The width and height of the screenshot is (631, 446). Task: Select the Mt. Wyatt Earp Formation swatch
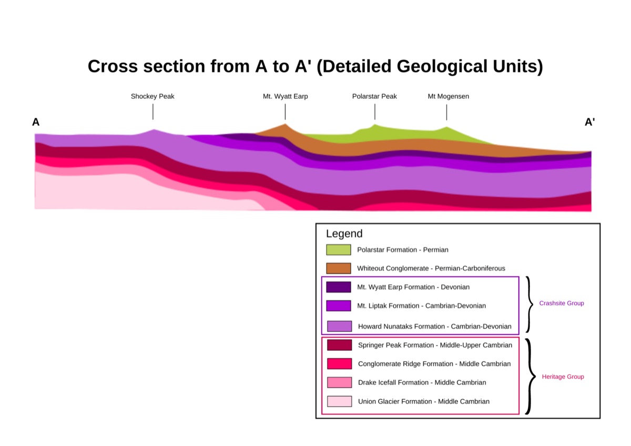pos(339,287)
